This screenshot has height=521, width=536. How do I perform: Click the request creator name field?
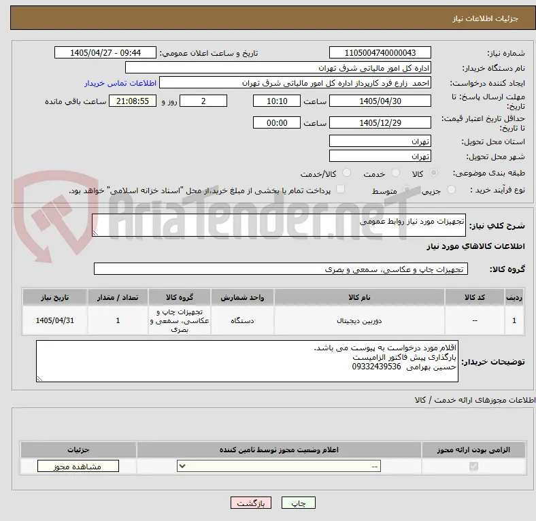[x=295, y=83]
